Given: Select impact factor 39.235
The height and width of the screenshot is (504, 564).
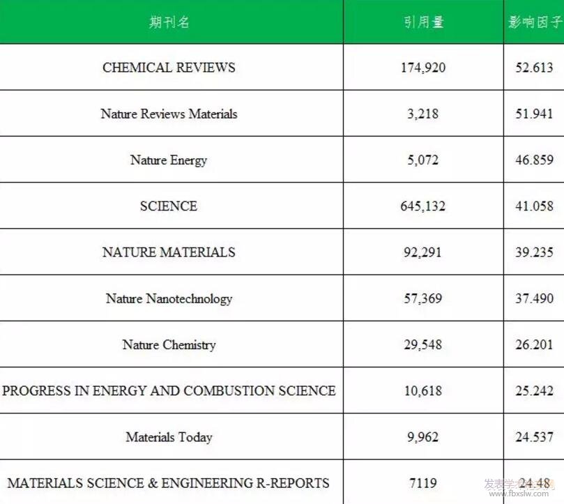Looking at the screenshot, I should click(534, 252).
